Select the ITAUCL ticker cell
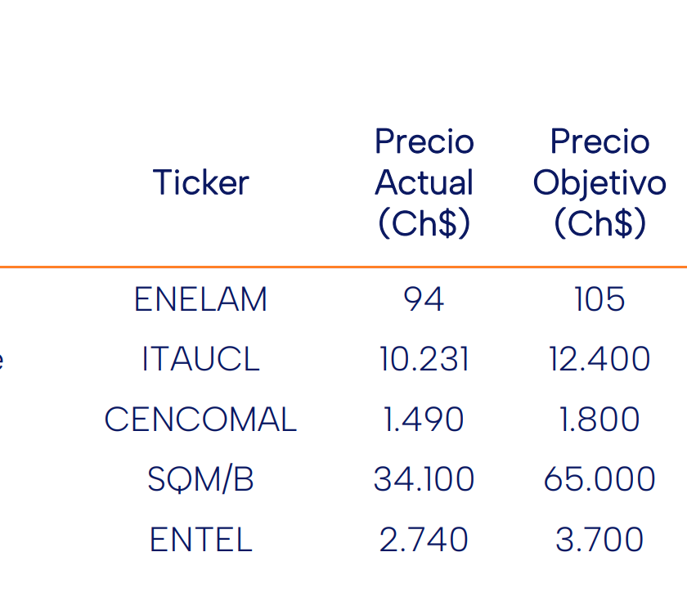The image size is (687, 606). [200, 359]
